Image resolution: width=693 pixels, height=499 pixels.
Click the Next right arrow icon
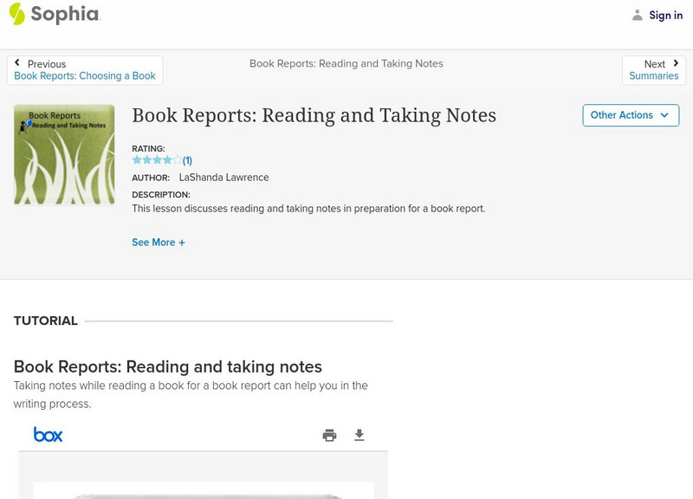676,63
